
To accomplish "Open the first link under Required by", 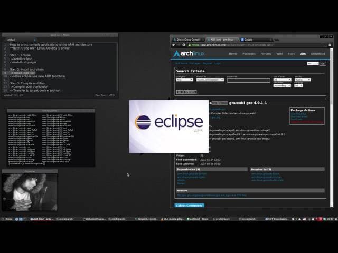I will 265,174.
